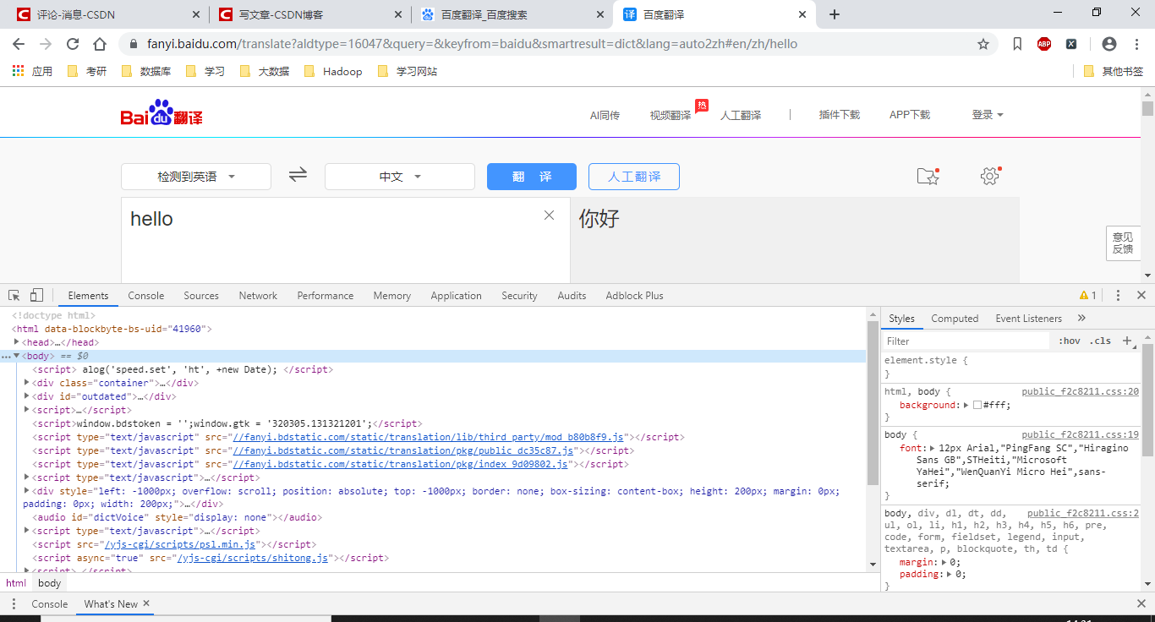Open the Application tab
Image resolution: width=1155 pixels, height=622 pixels.
(x=456, y=296)
